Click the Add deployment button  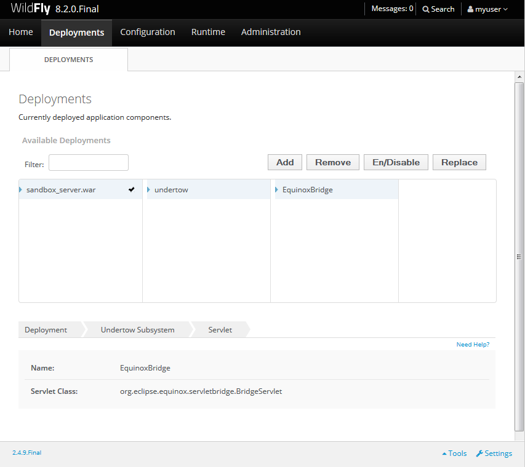285,162
